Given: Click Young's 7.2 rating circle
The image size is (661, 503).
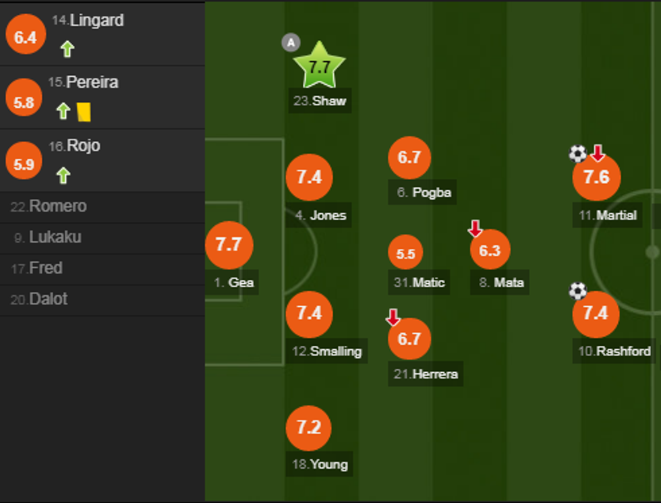Looking at the screenshot, I should point(309,427).
